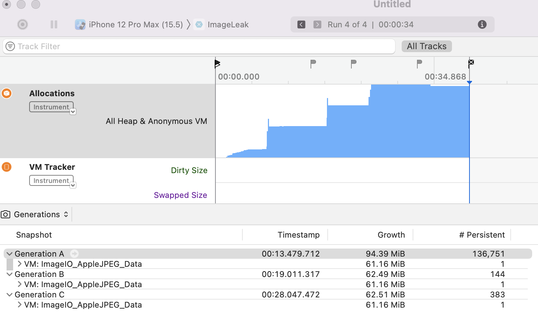
Task: Click the Generations camera icon
Action: tap(5, 214)
